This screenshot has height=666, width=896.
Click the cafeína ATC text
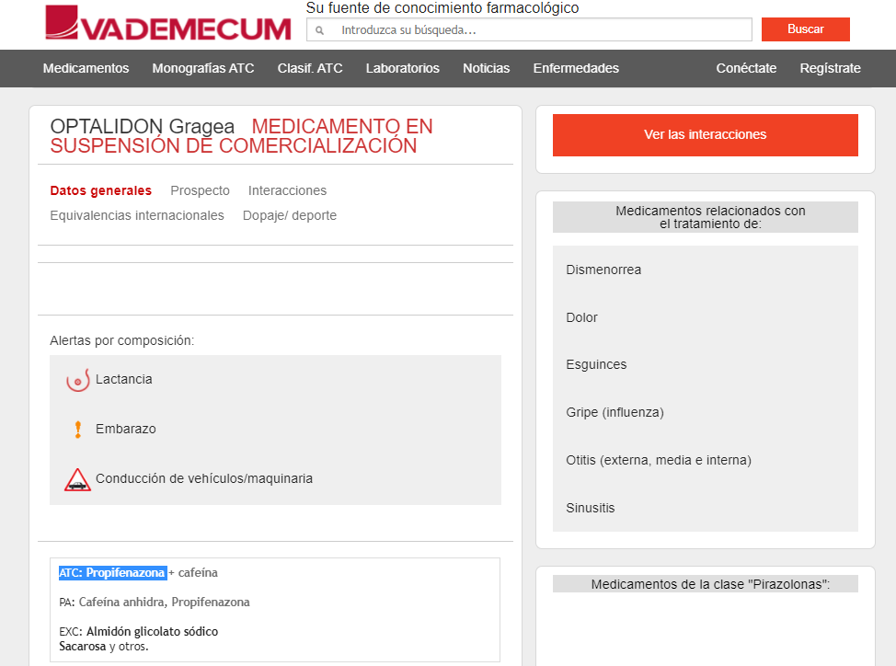point(198,573)
